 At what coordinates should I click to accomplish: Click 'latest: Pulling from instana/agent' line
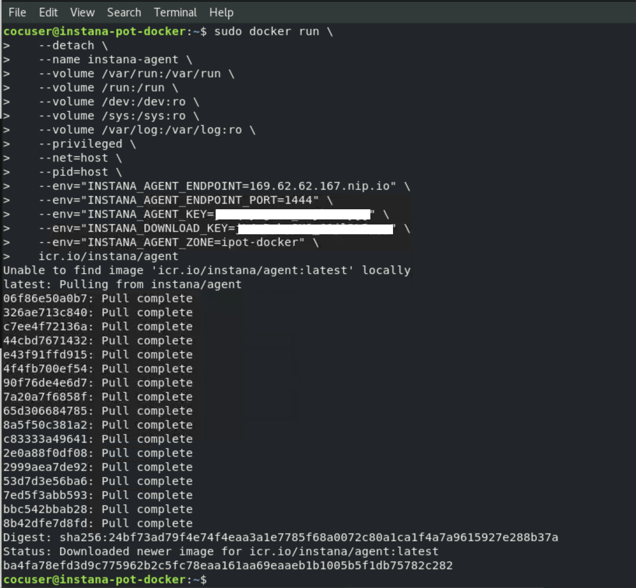click(122, 285)
